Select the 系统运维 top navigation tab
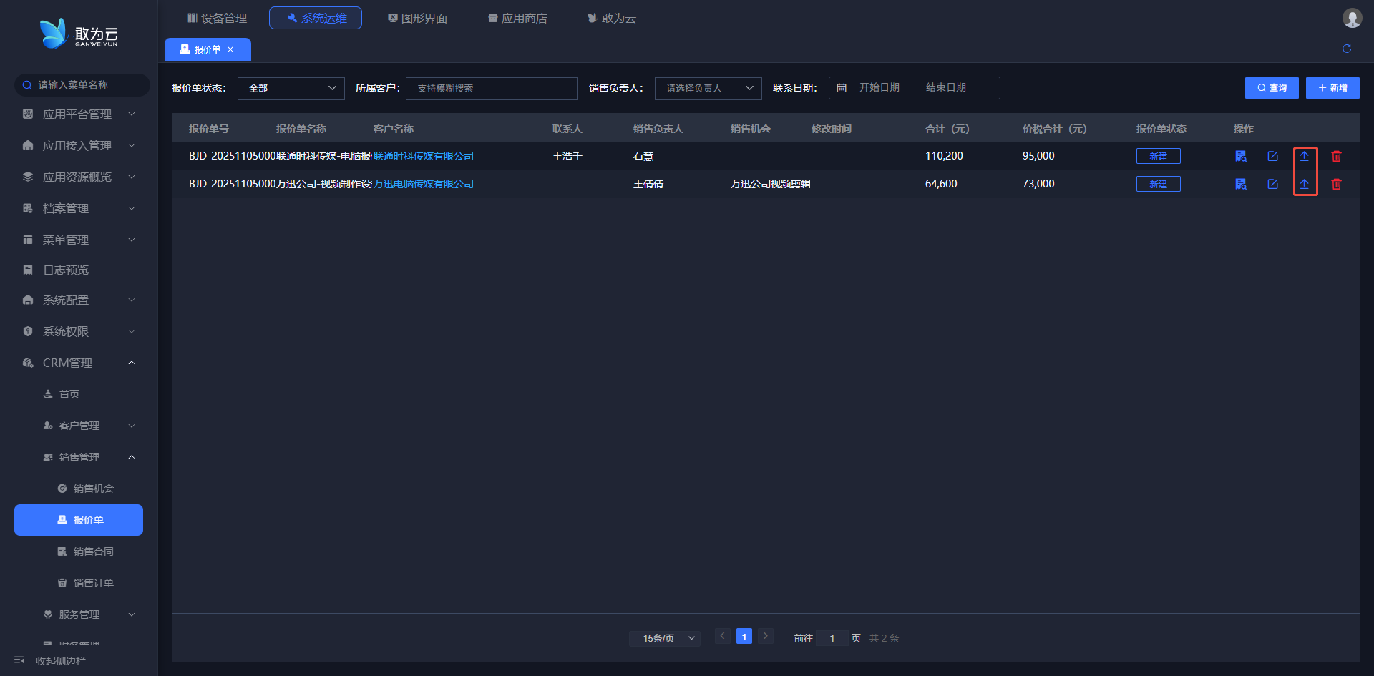The width and height of the screenshot is (1374, 676). 316,18
